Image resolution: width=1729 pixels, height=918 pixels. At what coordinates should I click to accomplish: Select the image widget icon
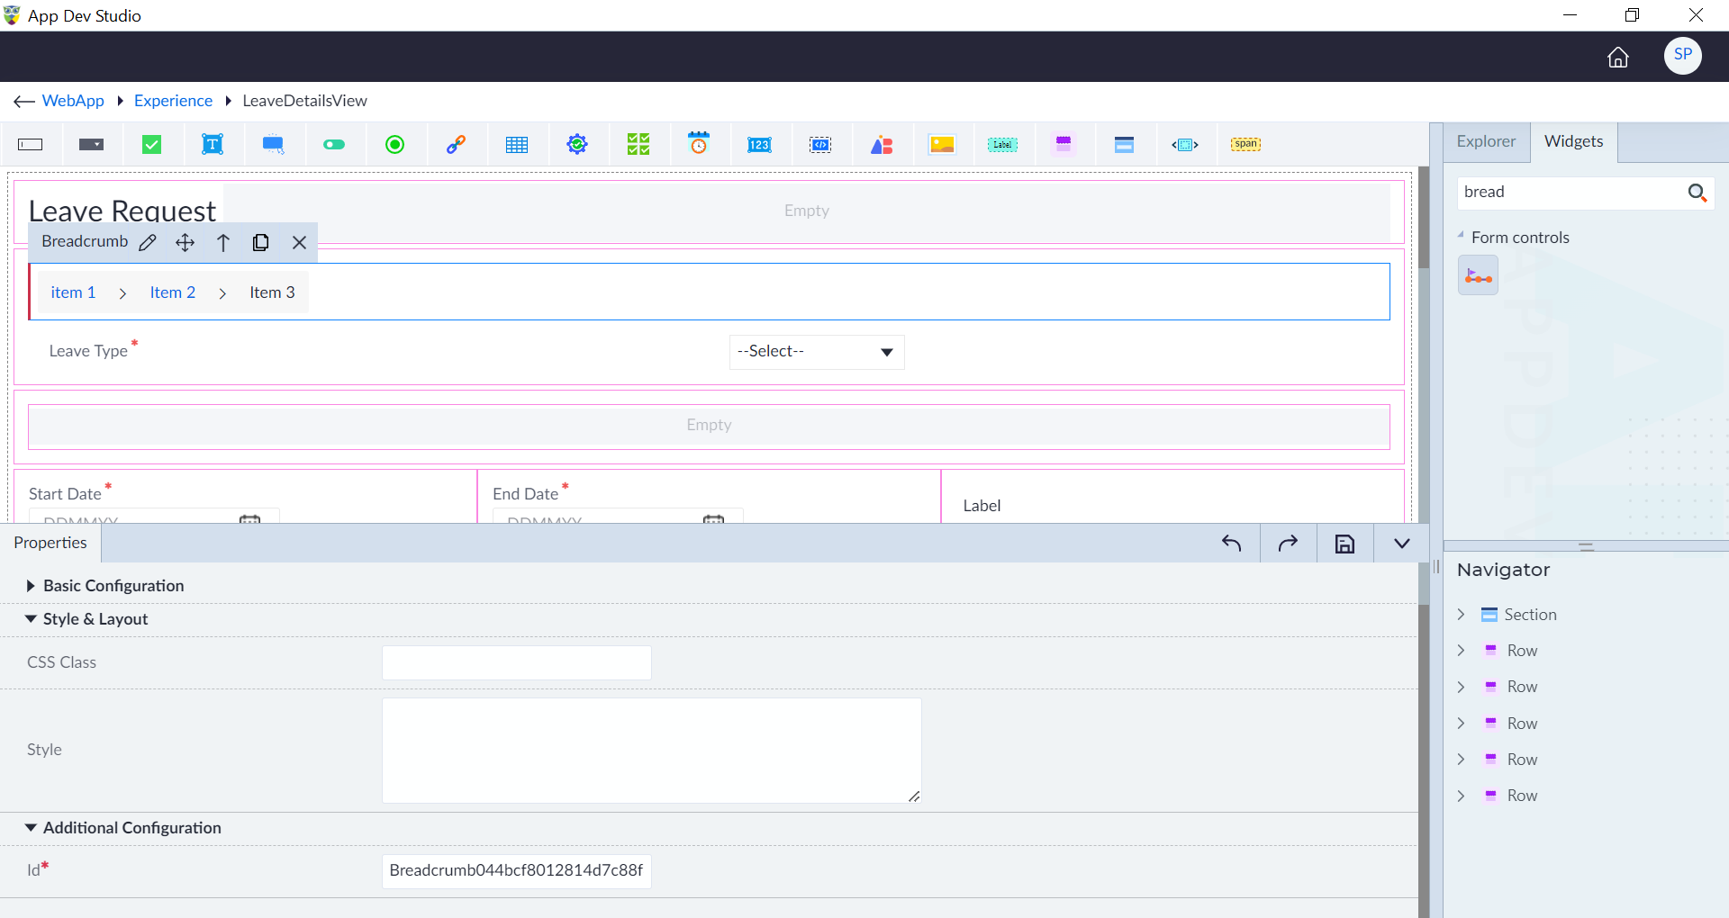click(x=942, y=145)
